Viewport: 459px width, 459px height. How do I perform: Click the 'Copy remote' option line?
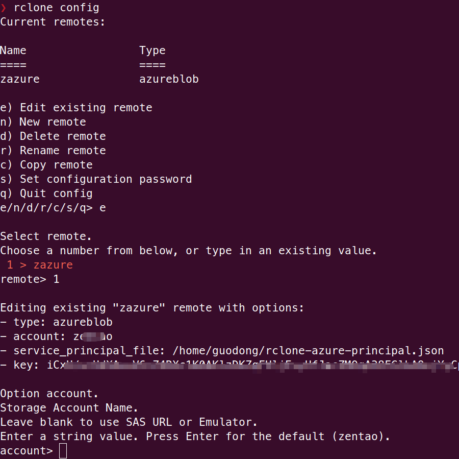(x=46, y=165)
